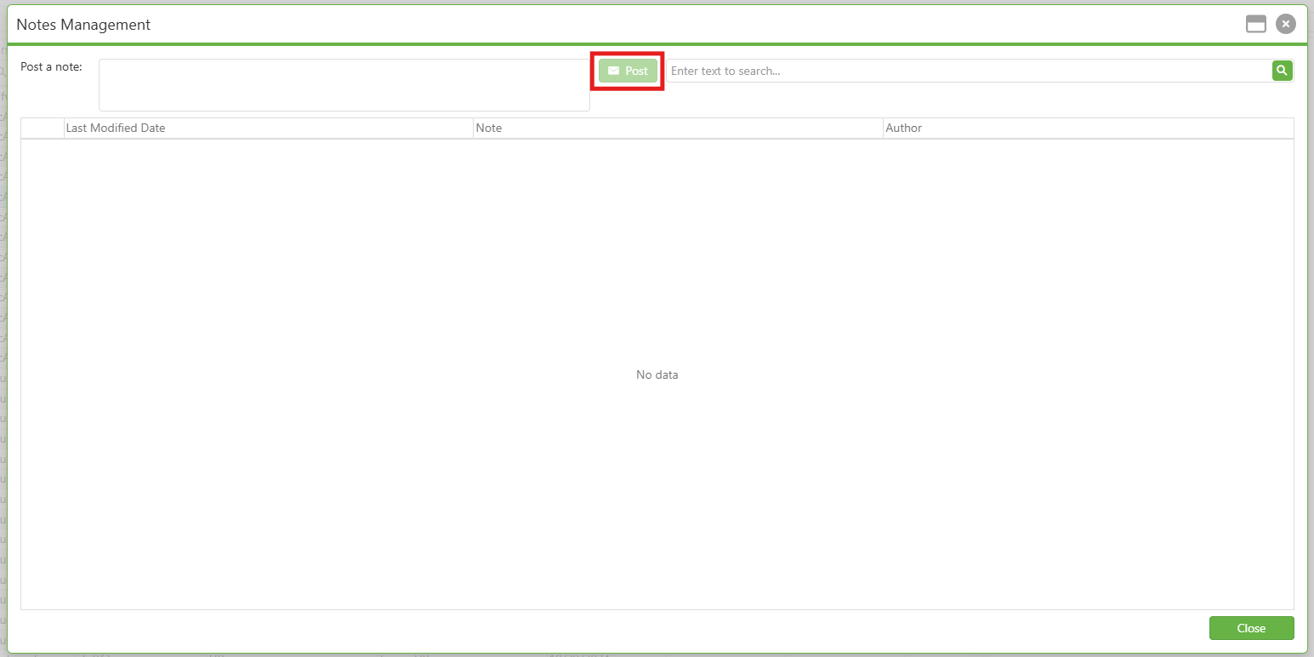Sort by the Note column header

pos(678,128)
